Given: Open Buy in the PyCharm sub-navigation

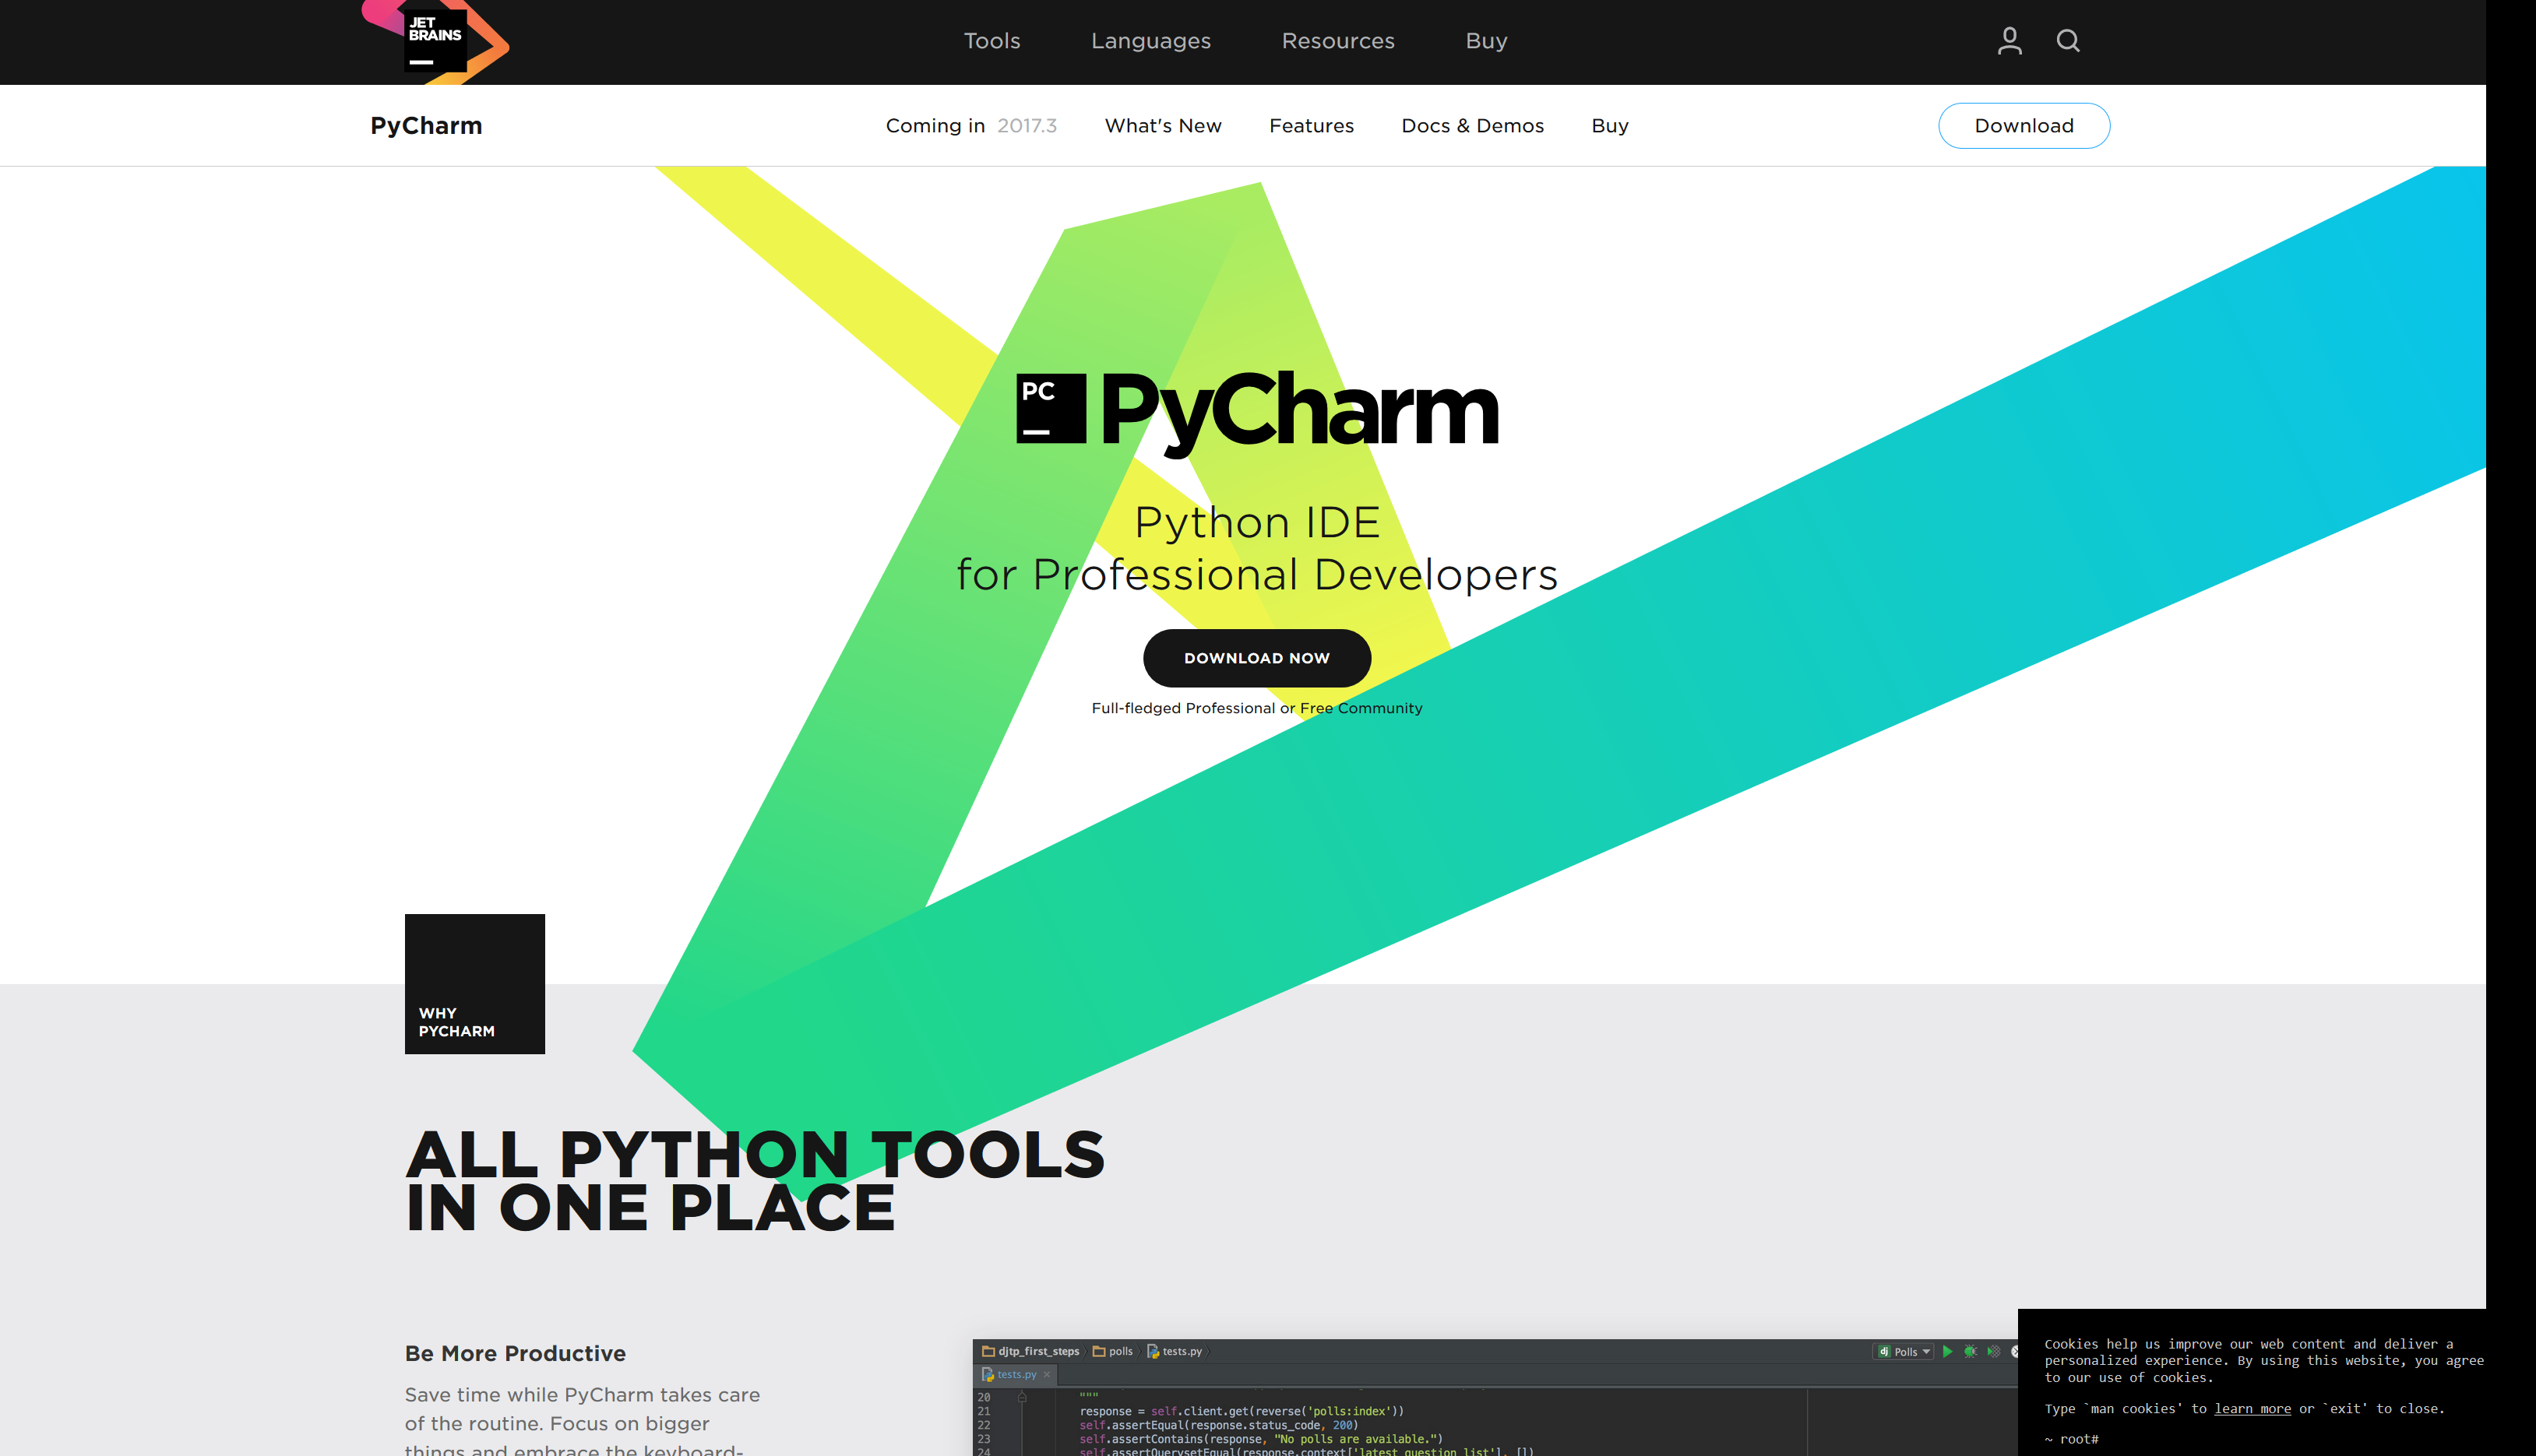Looking at the screenshot, I should [x=1610, y=126].
